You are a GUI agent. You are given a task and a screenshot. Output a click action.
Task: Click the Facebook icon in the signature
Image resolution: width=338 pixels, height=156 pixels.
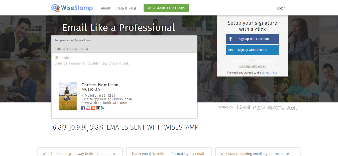pos(83,108)
